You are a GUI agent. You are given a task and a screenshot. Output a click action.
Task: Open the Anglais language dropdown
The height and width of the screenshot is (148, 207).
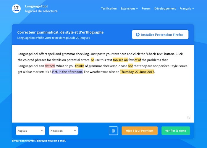coord(30,131)
